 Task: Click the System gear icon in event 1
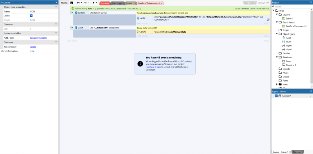point(76,13)
